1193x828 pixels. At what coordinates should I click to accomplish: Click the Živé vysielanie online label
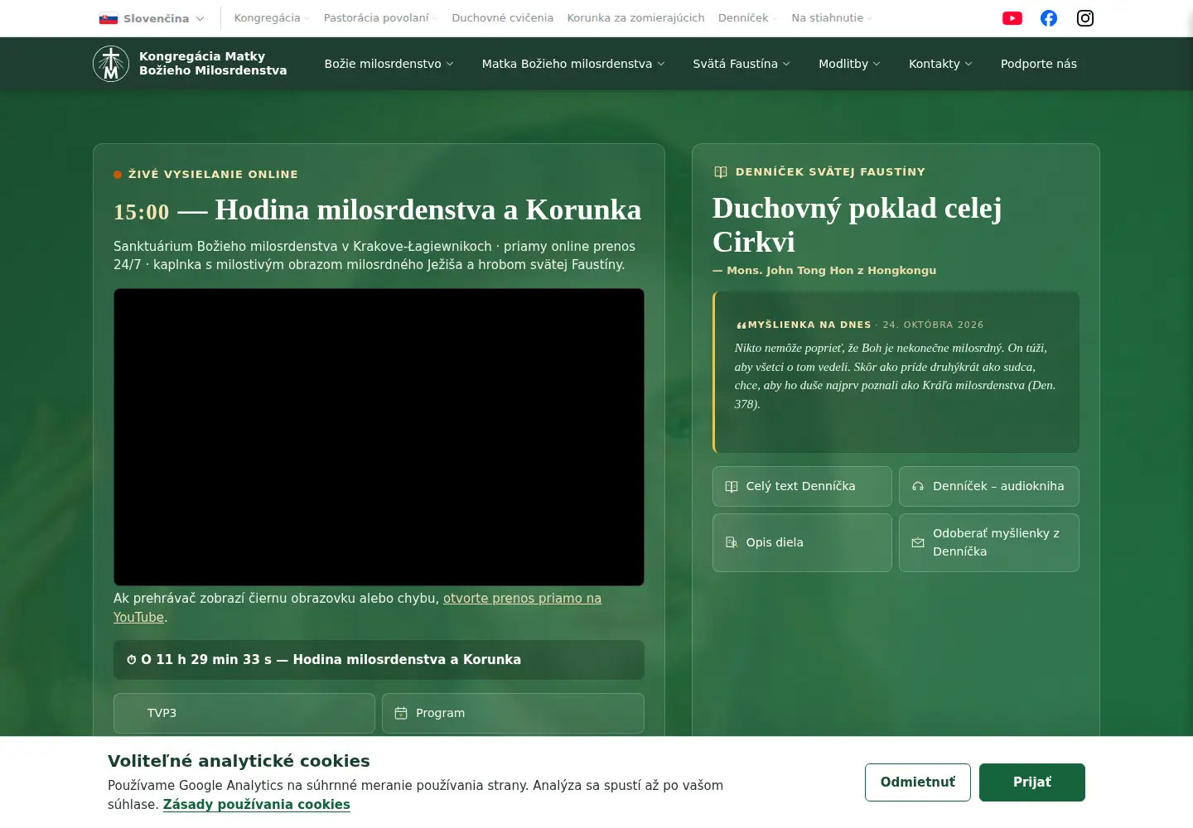pyautogui.click(x=213, y=175)
